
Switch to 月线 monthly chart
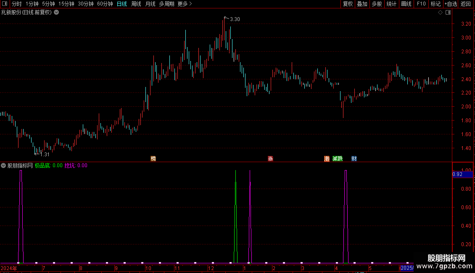click(x=150, y=4)
